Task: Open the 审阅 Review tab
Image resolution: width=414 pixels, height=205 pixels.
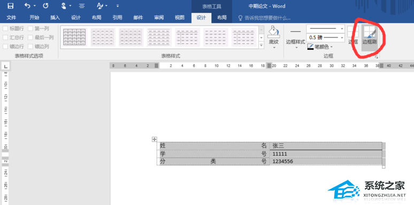Action: [159, 18]
